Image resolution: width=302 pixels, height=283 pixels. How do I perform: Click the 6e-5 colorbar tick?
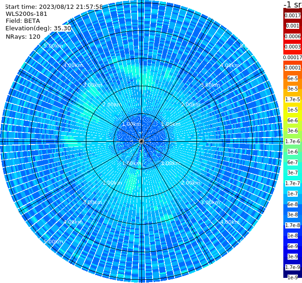(x=293, y=78)
